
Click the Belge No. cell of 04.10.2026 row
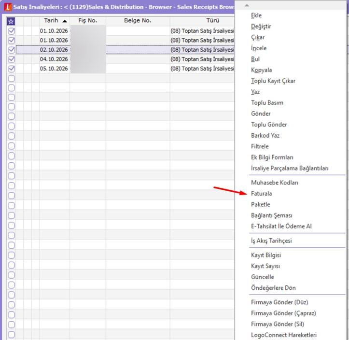point(138,59)
